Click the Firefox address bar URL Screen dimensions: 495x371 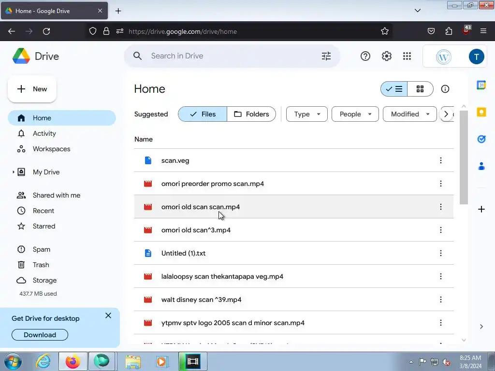[182, 31]
